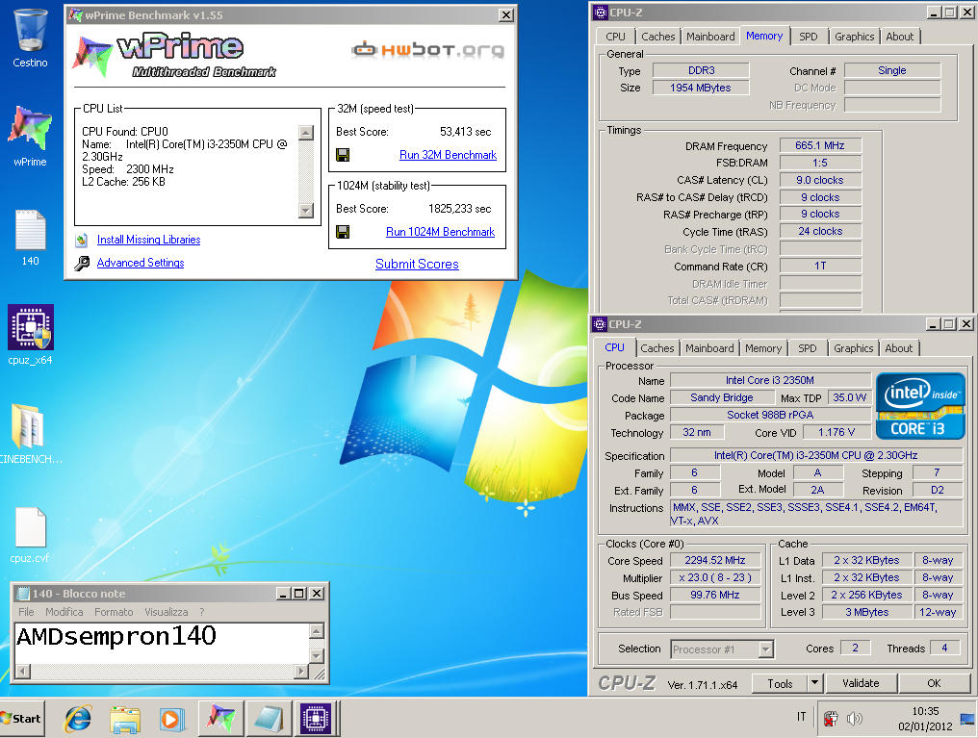Viewport: 978px width, 738px height.
Task: Open Windows Media Player in taskbar
Action: click(x=171, y=719)
